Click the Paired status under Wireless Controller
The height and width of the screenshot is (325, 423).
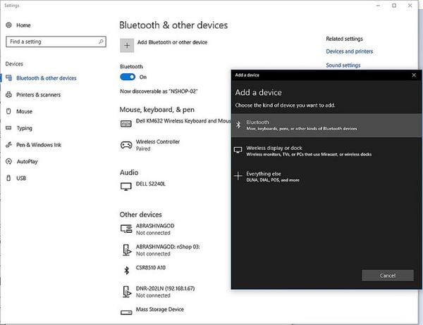click(x=143, y=148)
